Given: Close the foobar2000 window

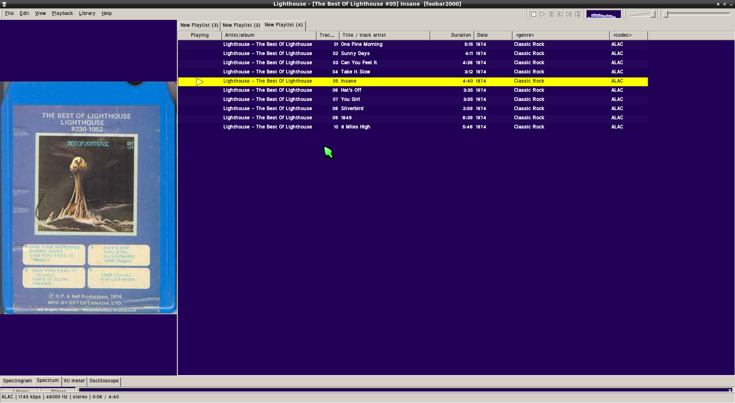Looking at the screenshot, I should [x=718, y=4].
